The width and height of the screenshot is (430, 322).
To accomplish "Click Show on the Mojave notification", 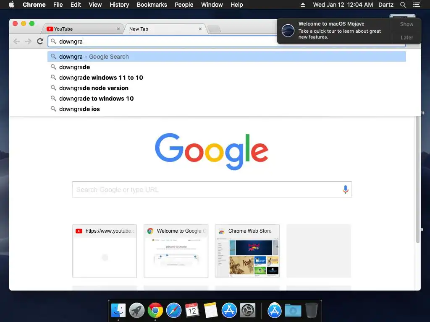I will pos(406,24).
